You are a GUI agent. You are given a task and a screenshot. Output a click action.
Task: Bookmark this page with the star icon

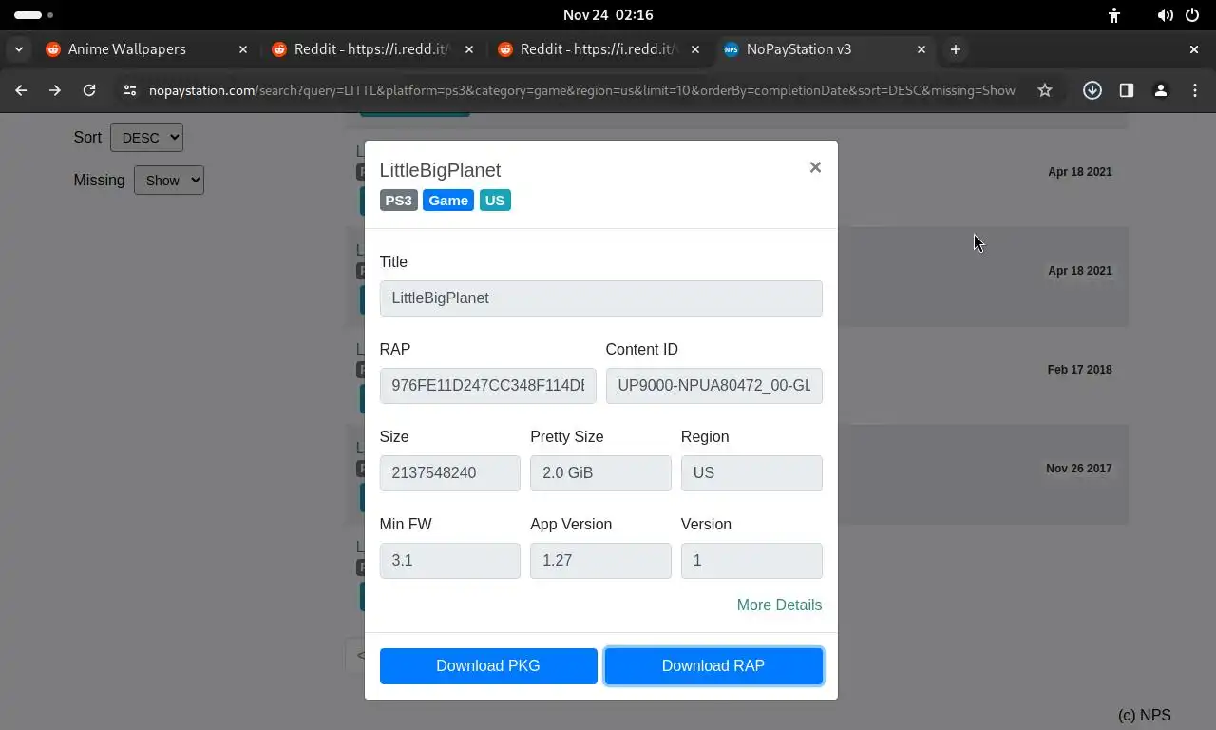click(1045, 90)
